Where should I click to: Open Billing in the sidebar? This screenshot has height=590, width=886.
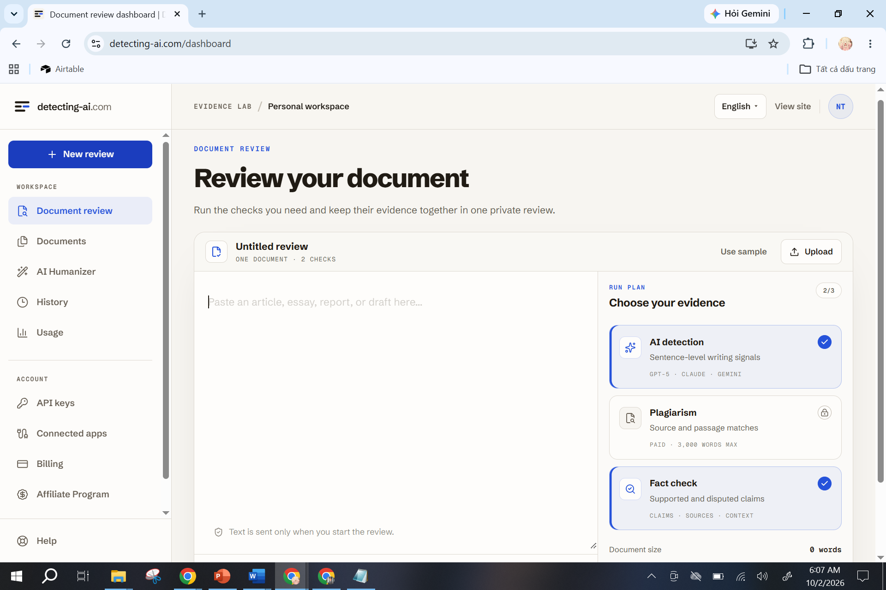click(x=80, y=464)
